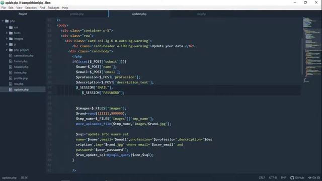Image resolution: width=322 pixels, height=181 pixels.
Task: Click the div class="container p-5" line
Action: pyautogui.click(x=87, y=31)
